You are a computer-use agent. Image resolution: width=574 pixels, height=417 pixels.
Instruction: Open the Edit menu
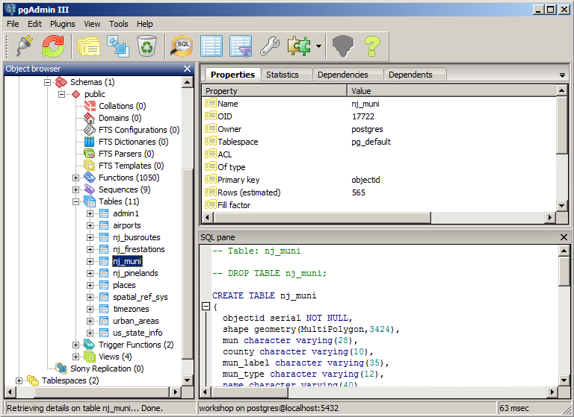(35, 24)
